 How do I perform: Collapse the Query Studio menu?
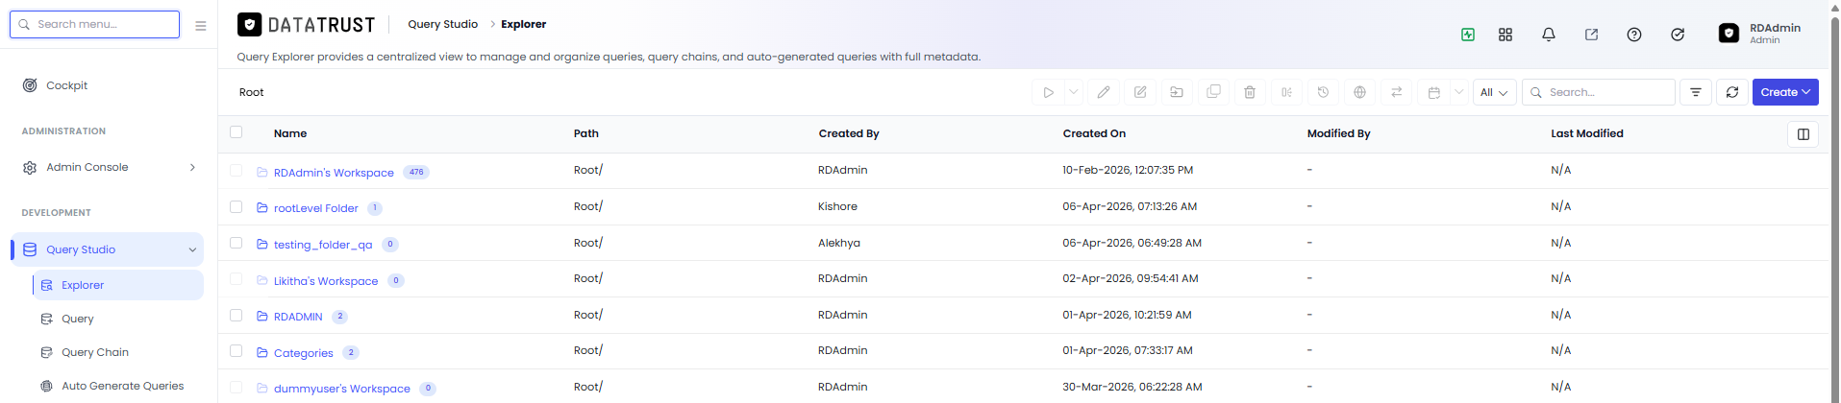pyautogui.click(x=109, y=249)
